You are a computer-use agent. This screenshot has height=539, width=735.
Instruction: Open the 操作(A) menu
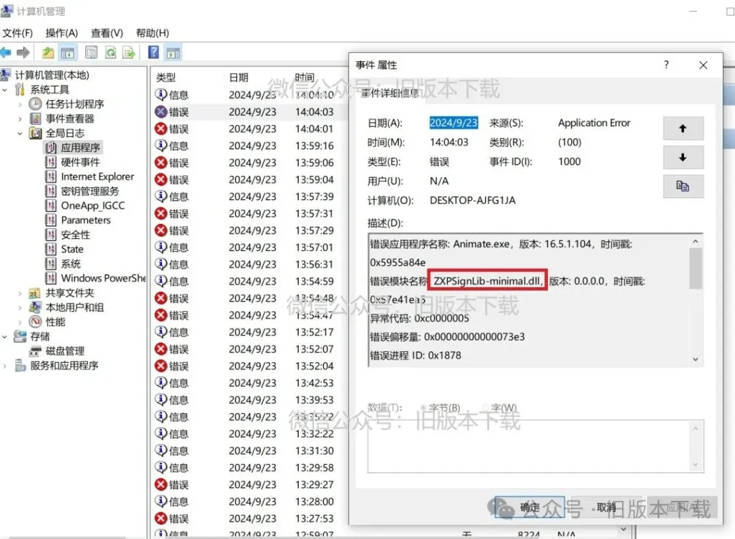[61, 33]
